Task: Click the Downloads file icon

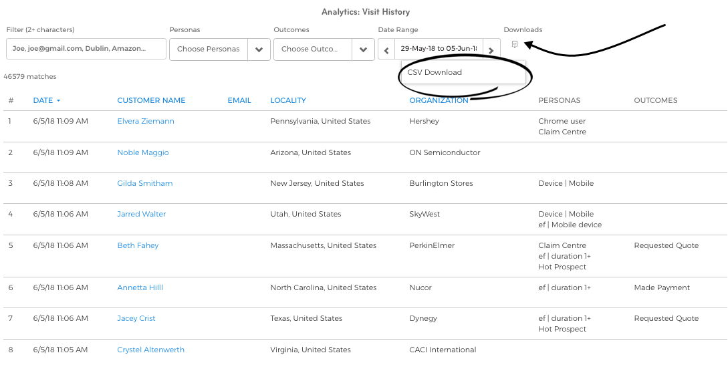Action: pos(514,45)
